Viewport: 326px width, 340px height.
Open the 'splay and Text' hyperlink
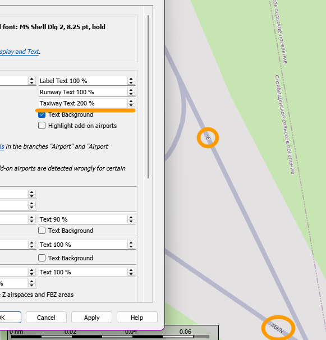tap(20, 52)
